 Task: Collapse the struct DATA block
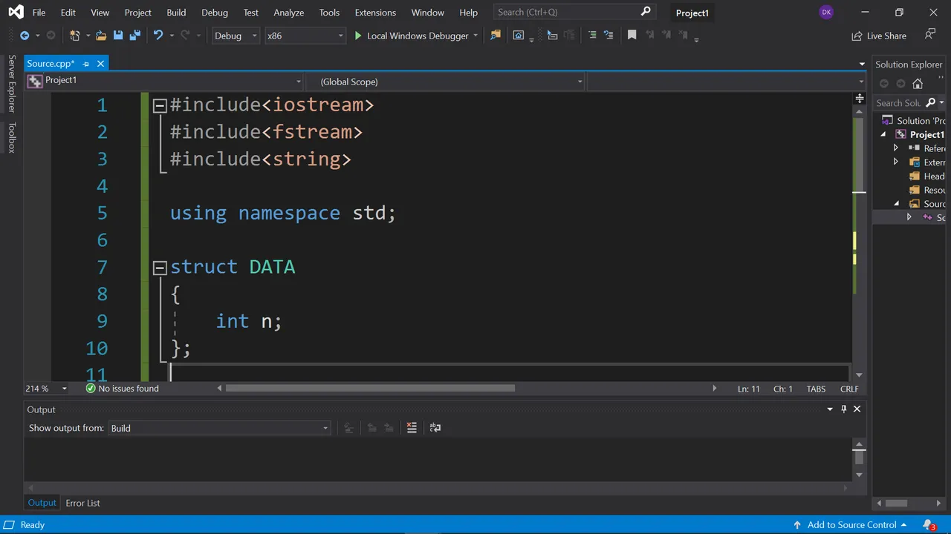(x=159, y=267)
